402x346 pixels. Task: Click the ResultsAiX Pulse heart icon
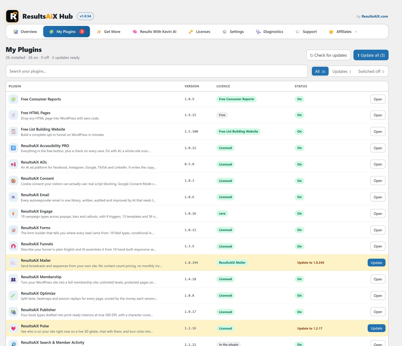(13, 328)
